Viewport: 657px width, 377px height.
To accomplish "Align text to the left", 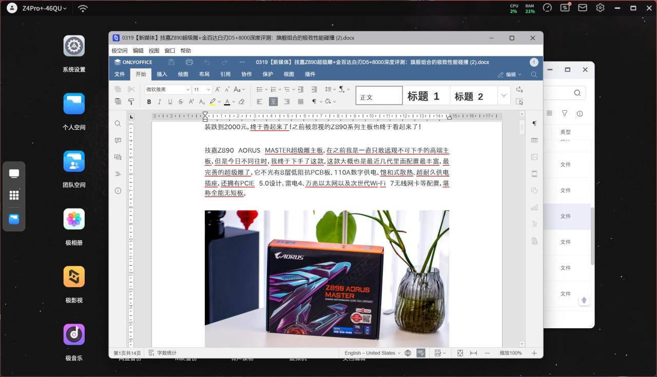I will (260, 102).
